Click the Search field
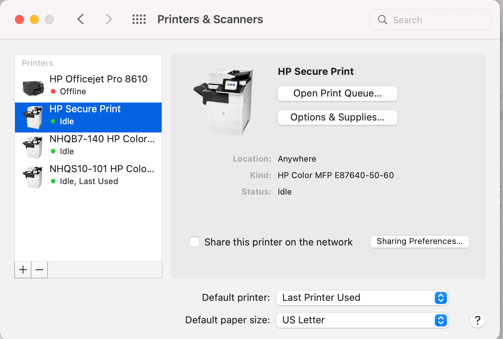Viewport: 503px width, 339px height. coord(430,20)
